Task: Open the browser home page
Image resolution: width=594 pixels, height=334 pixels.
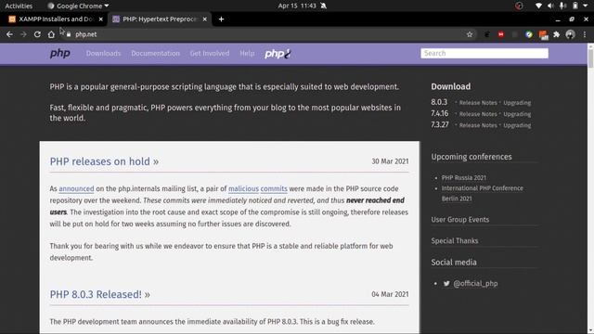Action: coord(51,34)
